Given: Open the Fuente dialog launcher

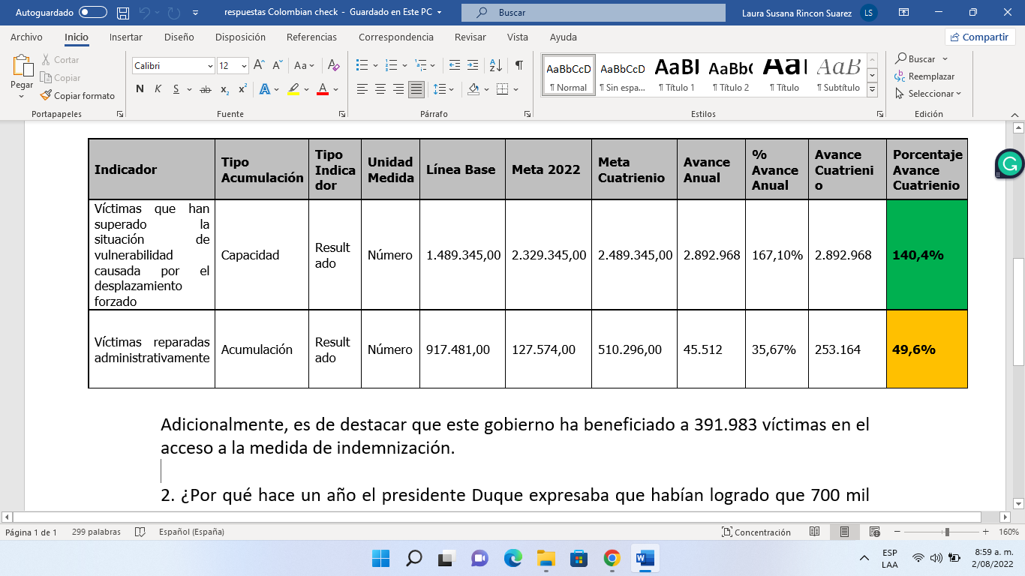Looking at the screenshot, I should pos(342,114).
